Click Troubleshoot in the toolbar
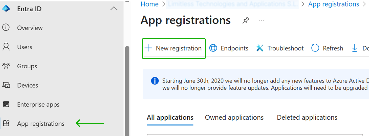Screen dimensions: 369x136 tap(280, 48)
